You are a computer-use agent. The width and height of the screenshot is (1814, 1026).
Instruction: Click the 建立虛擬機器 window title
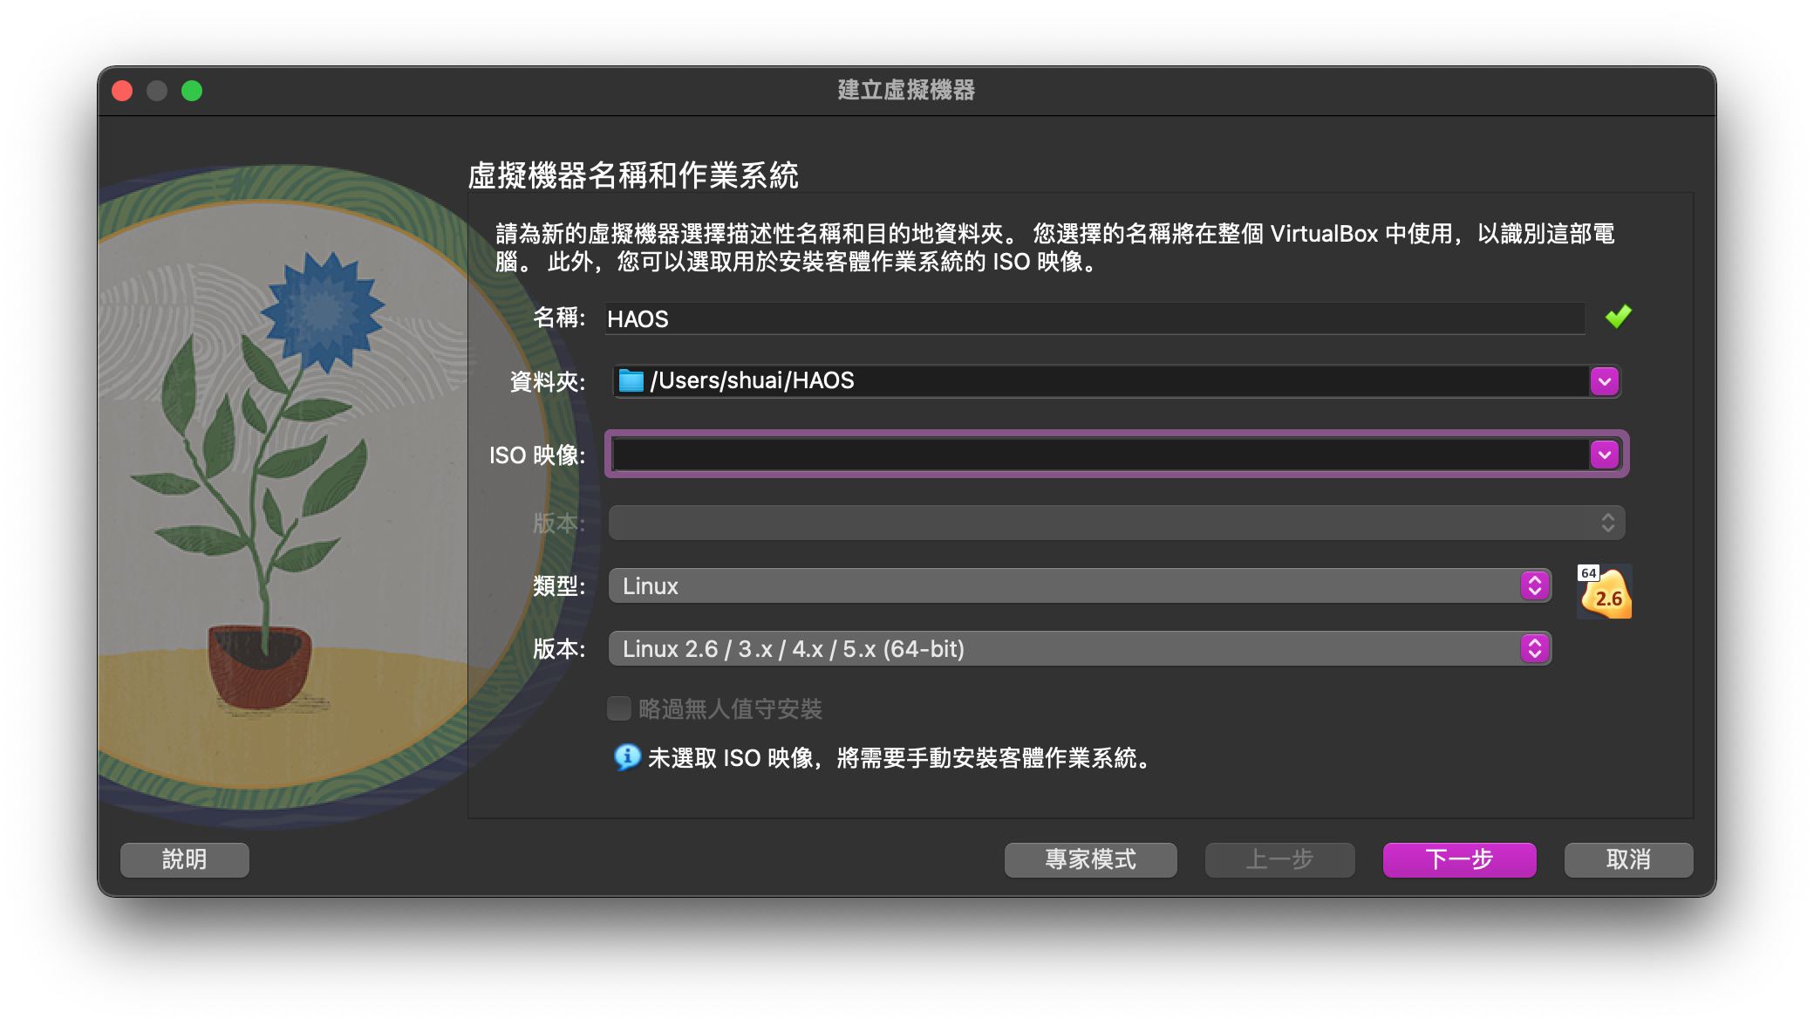pos(906,90)
